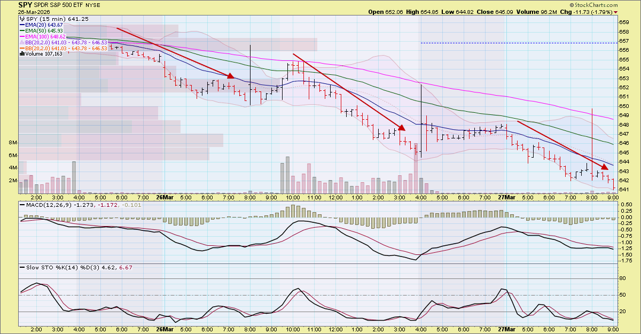Click the 80 stochastic axis label

tap(622, 278)
